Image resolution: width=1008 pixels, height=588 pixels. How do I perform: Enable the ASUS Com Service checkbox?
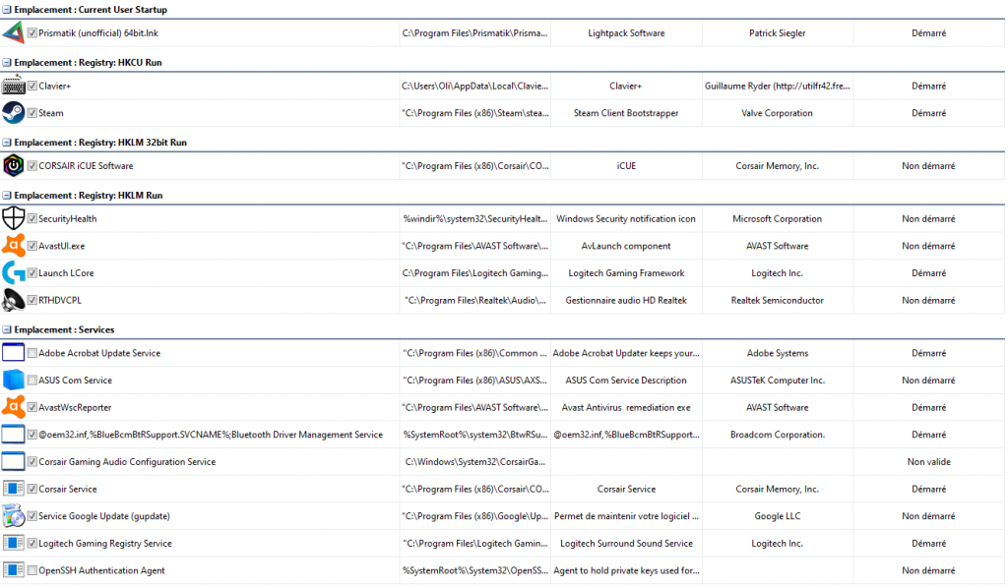click(32, 380)
